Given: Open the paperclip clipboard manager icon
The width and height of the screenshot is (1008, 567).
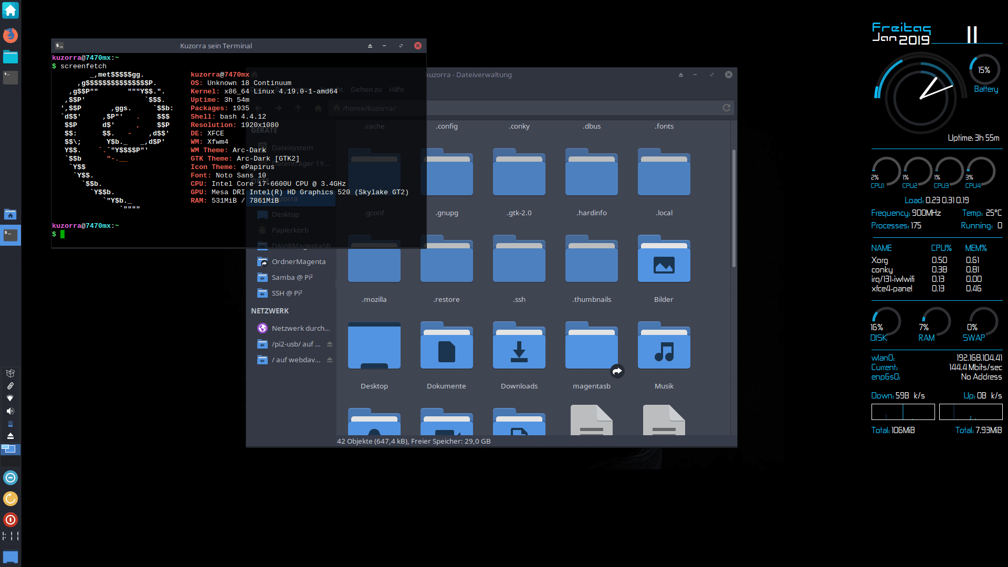Looking at the screenshot, I should coord(10,386).
